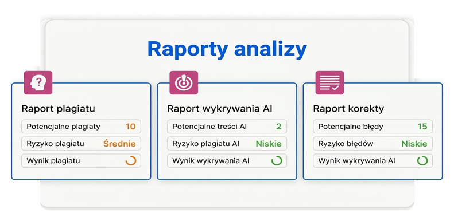Click the green value 15
Screen dimensions: 454x221
click(422, 127)
